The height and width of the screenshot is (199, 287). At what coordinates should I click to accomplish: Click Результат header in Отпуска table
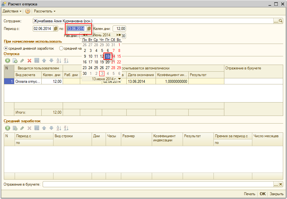click(206, 75)
